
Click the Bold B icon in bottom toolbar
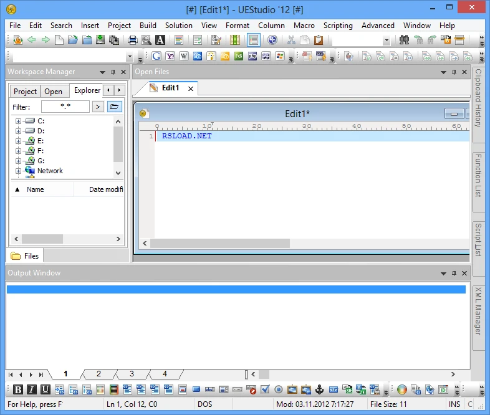18,390
